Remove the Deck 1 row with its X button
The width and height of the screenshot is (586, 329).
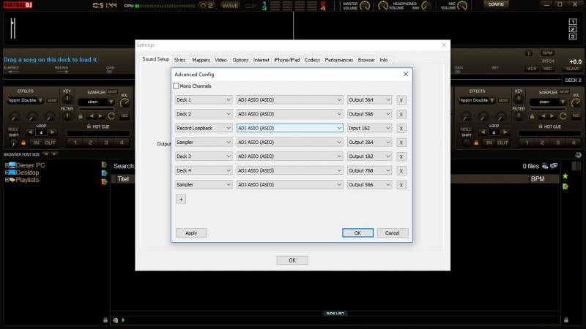[401, 100]
